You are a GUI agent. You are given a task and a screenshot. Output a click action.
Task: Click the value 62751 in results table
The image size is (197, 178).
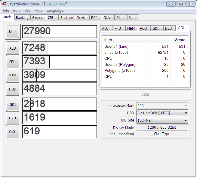click(x=163, y=52)
